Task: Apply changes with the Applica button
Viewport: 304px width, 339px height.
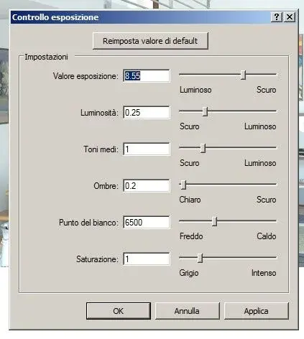Action: [257, 311]
